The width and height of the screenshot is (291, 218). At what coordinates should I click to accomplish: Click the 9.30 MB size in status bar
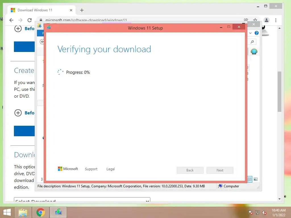[x=199, y=186]
